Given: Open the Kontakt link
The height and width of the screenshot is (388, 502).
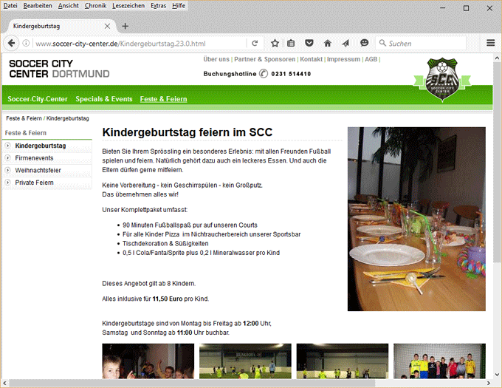Looking at the screenshot, I should coord(312,59).
